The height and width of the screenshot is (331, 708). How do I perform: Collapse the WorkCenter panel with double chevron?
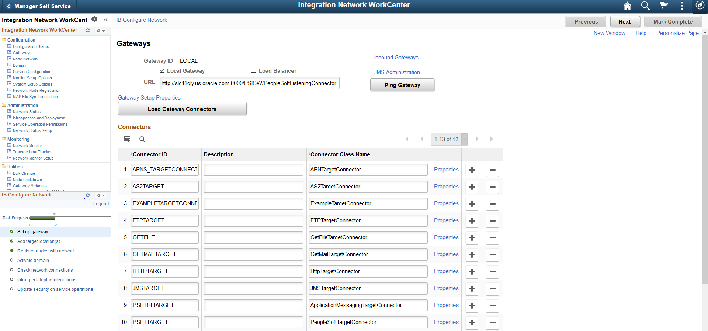coord(105,20)
